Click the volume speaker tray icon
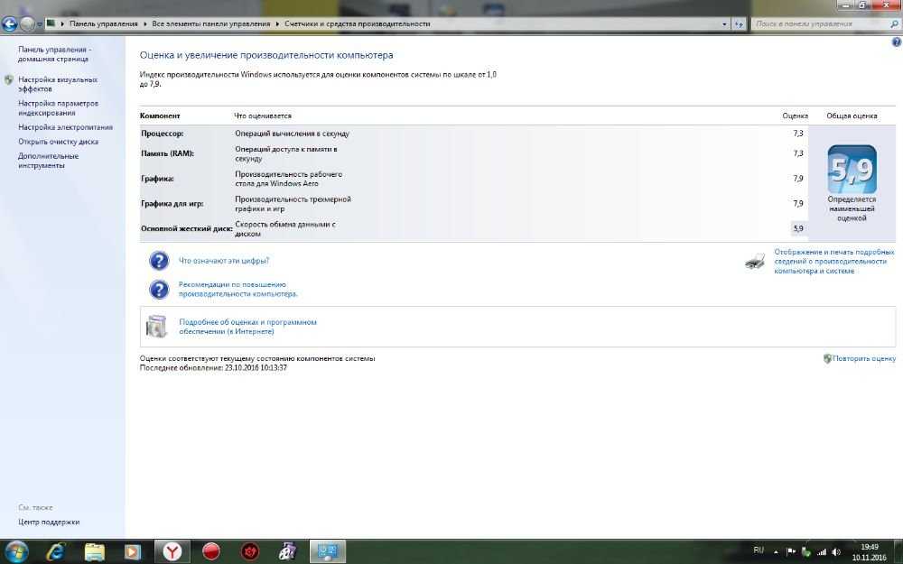 point(837,551)
